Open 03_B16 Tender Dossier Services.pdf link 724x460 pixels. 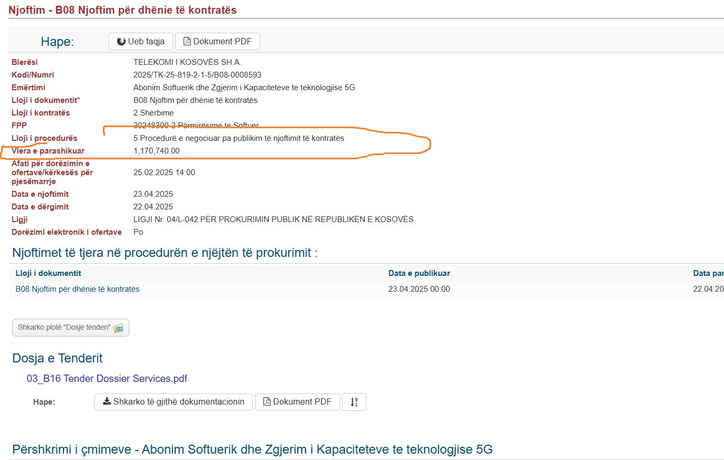[x=107, y=379]
